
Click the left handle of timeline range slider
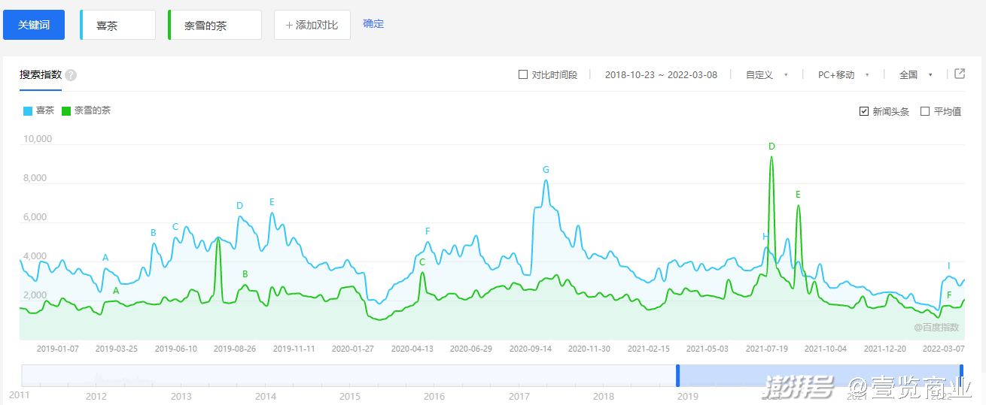point(678,375)
